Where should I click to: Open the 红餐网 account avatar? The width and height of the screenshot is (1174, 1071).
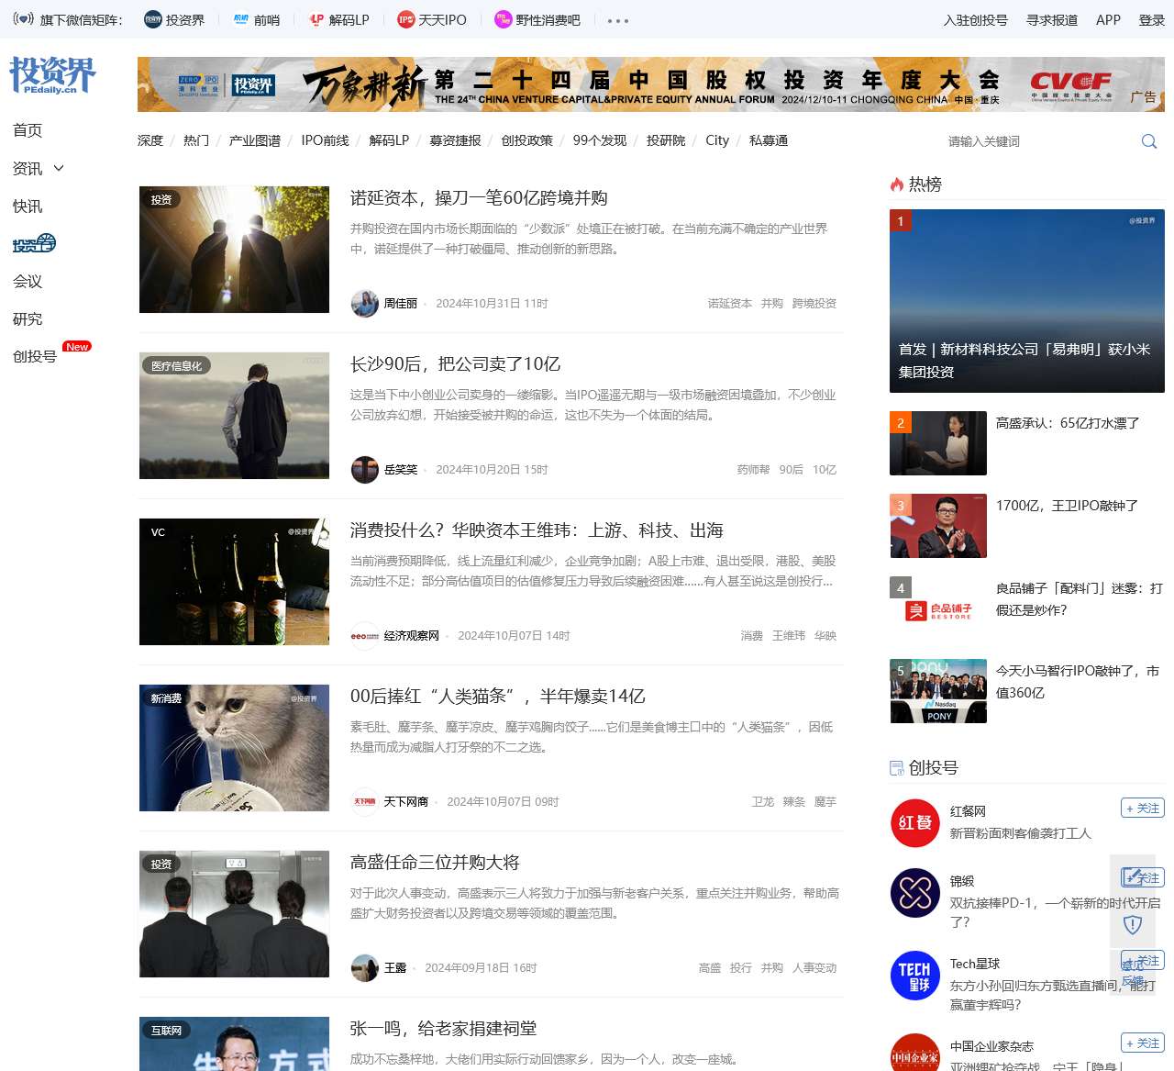915,822
